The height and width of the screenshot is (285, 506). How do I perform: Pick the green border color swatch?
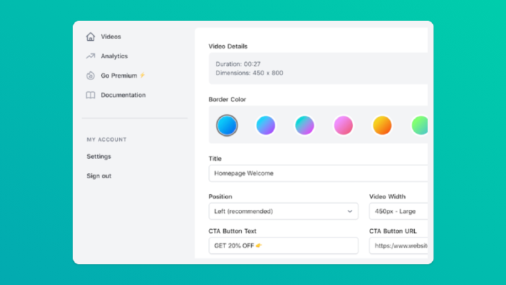pos(420,125)
